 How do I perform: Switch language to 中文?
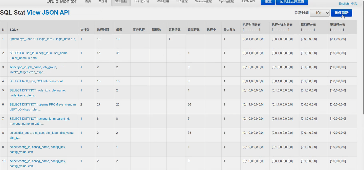click(354, 4)
